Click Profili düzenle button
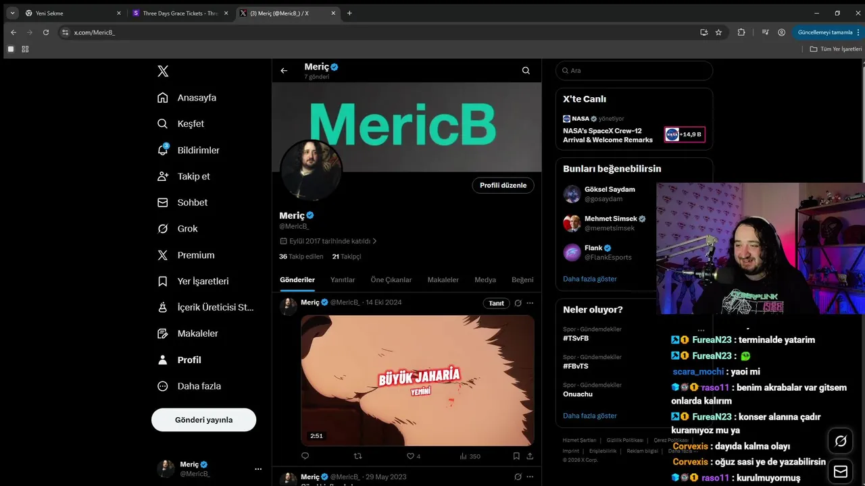865x486 pixels. tap(503, 185)
